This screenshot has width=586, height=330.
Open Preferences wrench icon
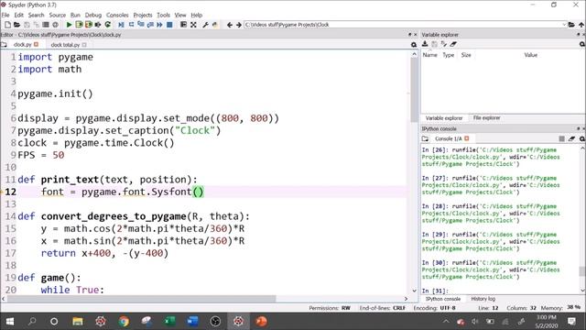205,25
